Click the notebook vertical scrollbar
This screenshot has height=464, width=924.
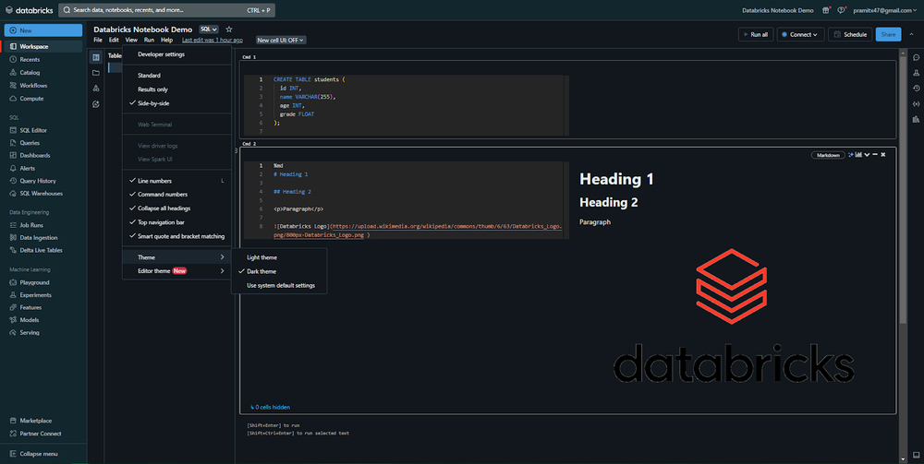click(x=903, y=188)
